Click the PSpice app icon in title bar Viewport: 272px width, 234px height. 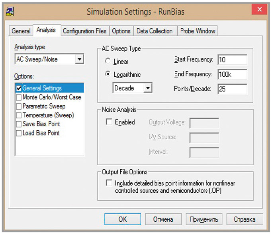10,12
